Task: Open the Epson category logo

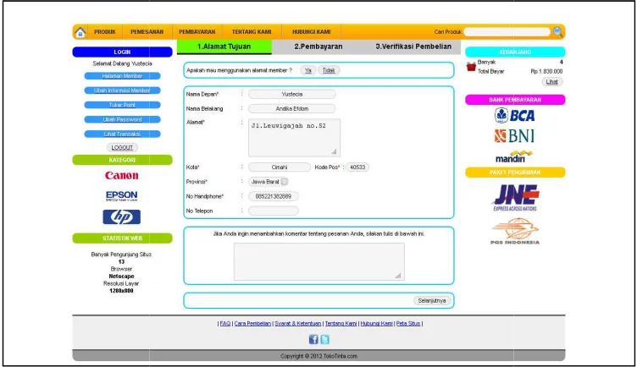Action: (121, 196)
